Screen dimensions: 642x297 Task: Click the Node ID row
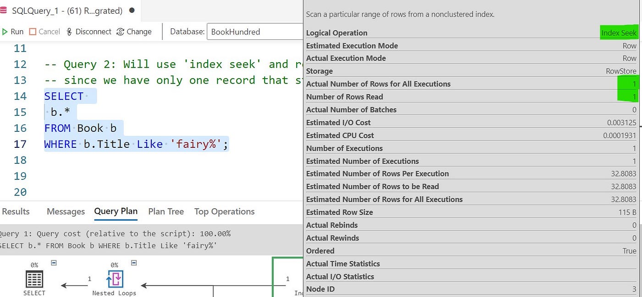471,289
